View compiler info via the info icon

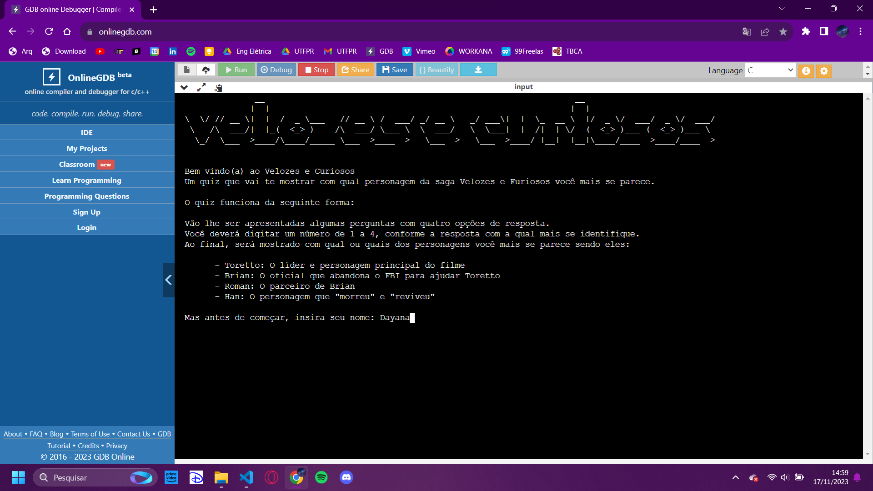(807, 71)
